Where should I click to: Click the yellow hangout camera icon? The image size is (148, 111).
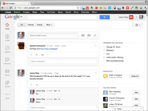(x=106, y=76)
